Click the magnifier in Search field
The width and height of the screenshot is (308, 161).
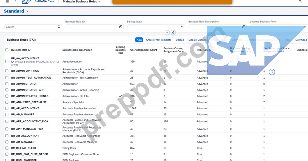[59, 27]
